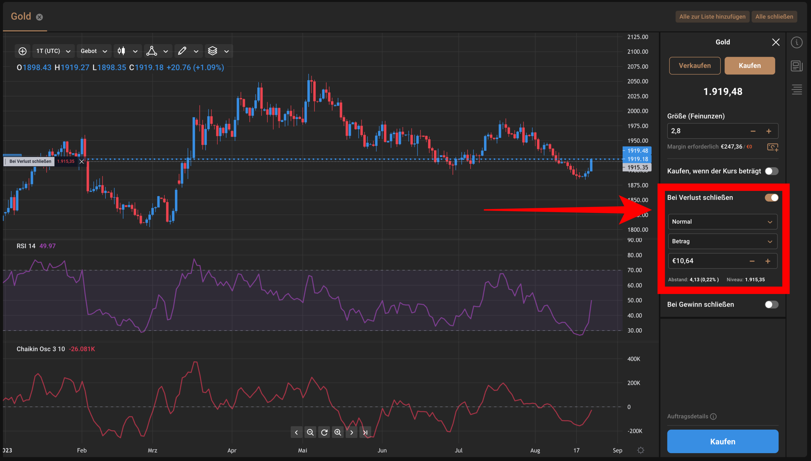This screenshot has height=461, width=811.
Task: Click the 1919.48 price label on axis
Action: [x=637, y=151]
